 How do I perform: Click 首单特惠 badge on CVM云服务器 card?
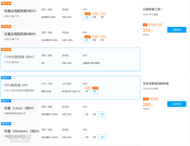[6, 49]
